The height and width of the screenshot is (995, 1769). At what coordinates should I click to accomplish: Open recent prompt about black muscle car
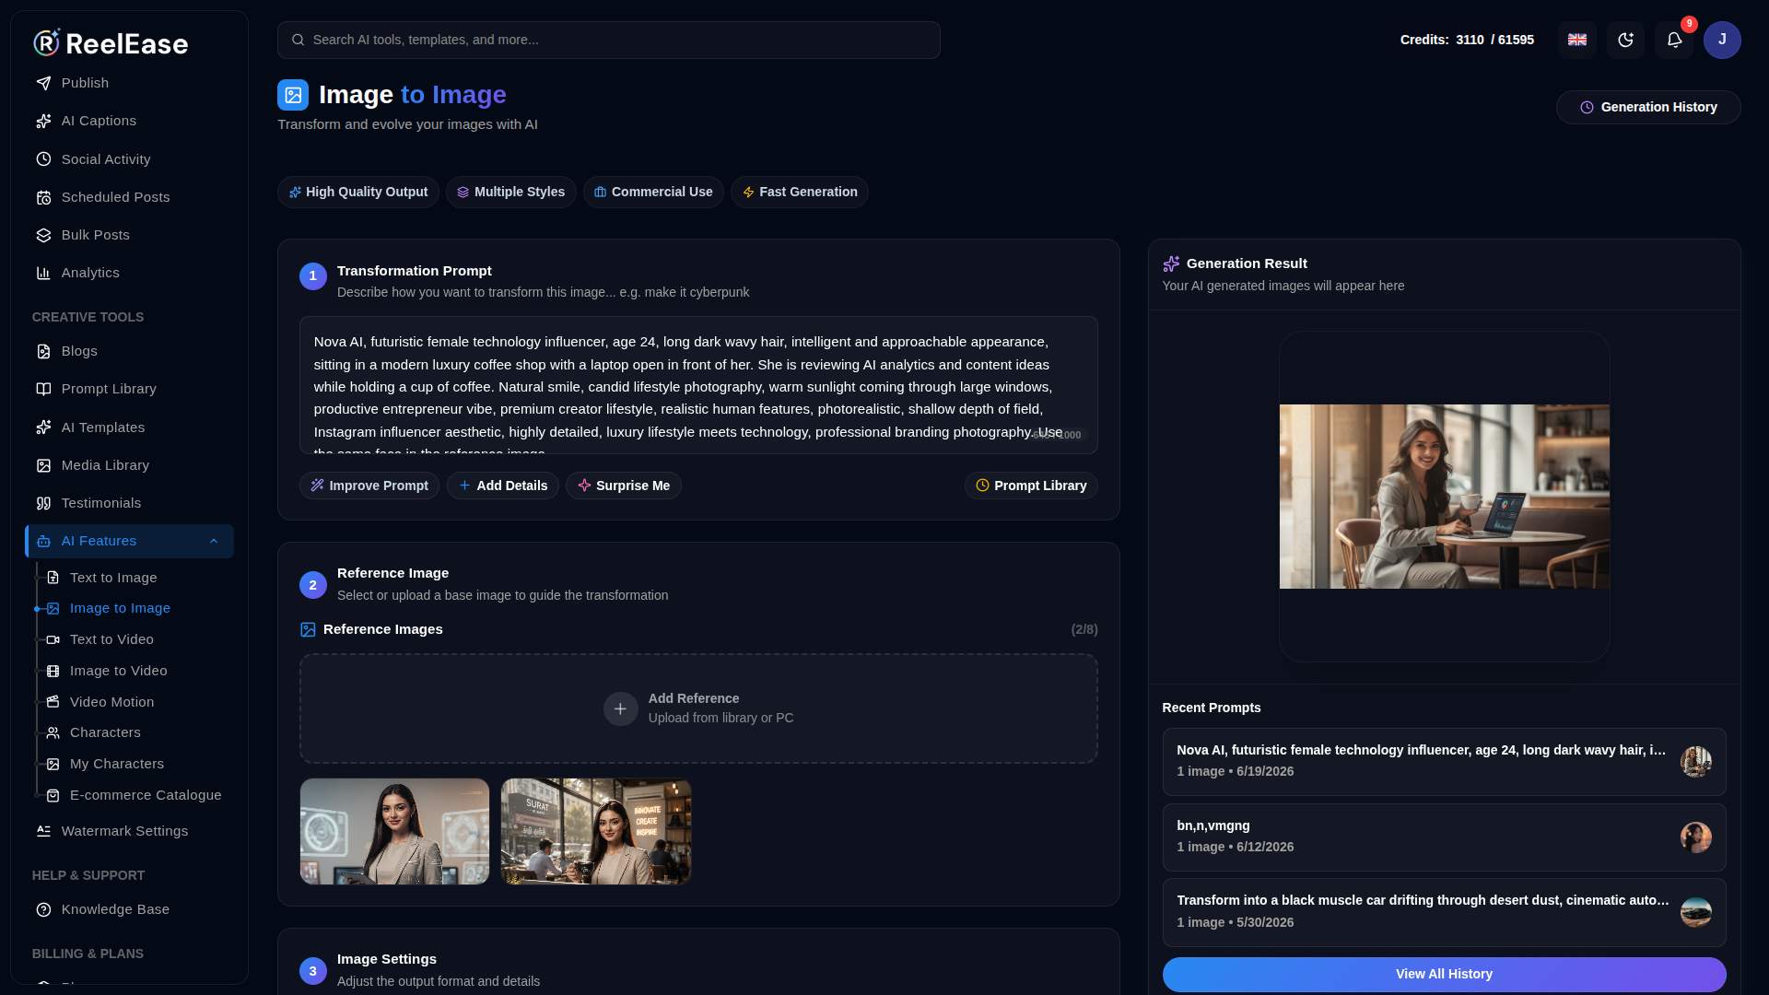click(1444, 912)
